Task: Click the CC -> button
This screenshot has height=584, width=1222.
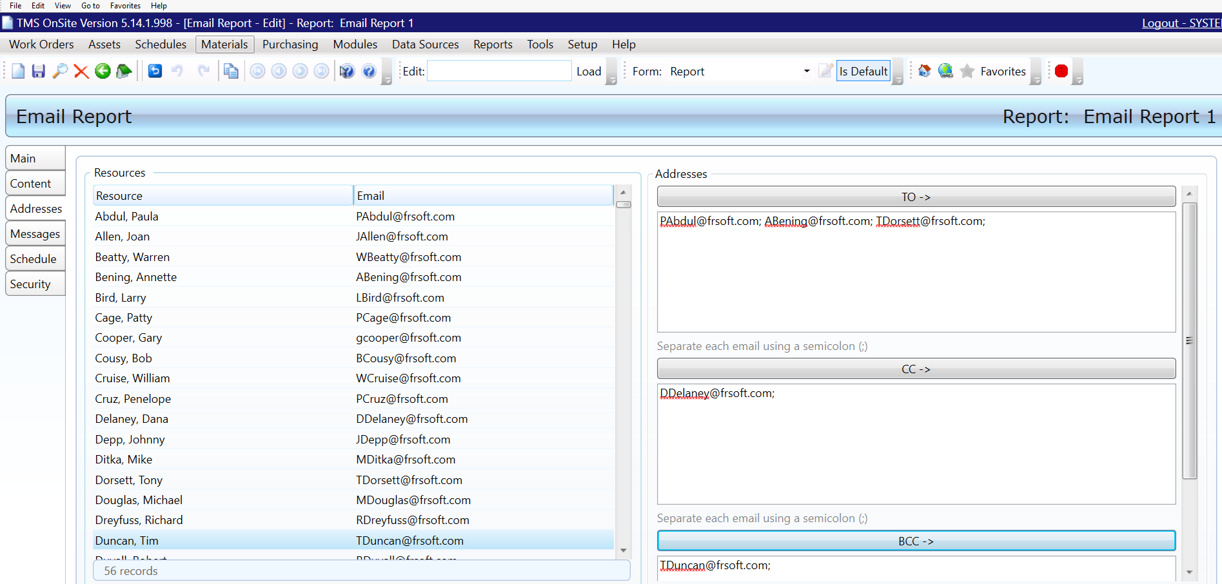Action: point(916,369)
